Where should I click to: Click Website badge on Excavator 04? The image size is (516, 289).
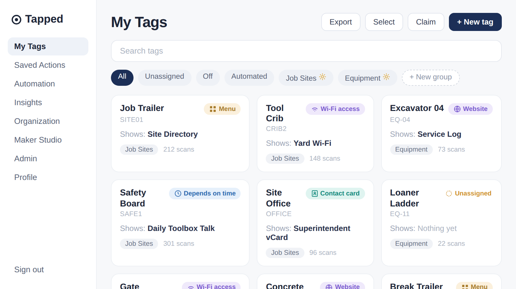click(x=471, y=109)
